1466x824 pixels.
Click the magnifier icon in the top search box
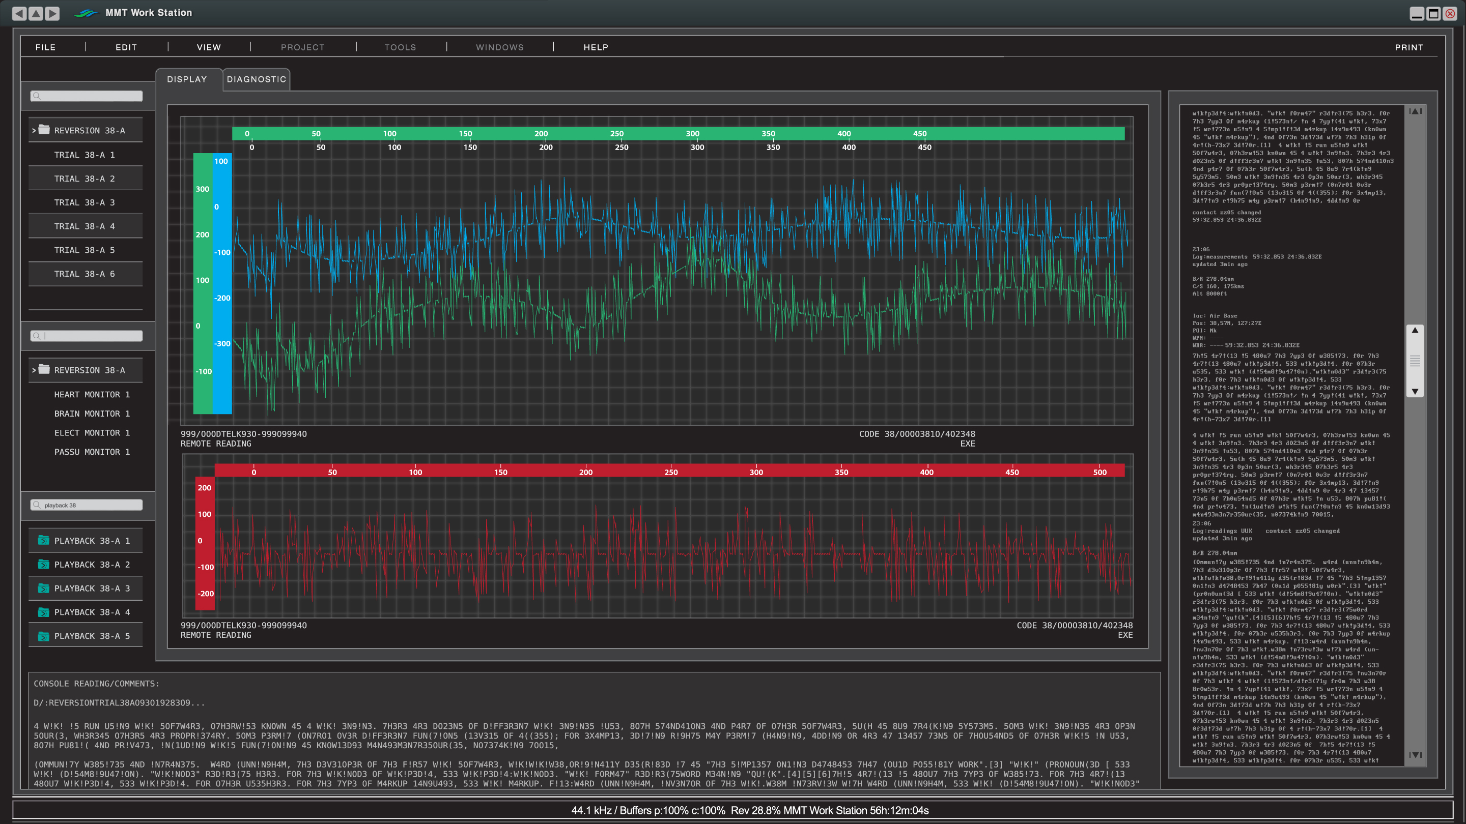[37, 96]
